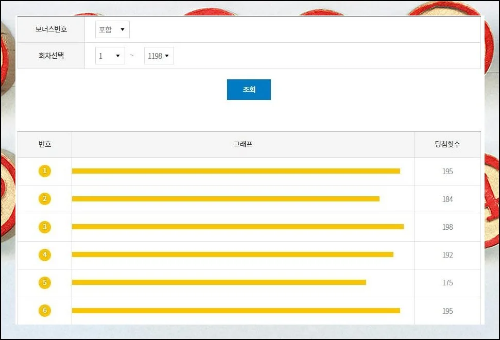Click the frequency bar for number 1
The height and width of the screenshot is (340, 500).
pos(236,170)
